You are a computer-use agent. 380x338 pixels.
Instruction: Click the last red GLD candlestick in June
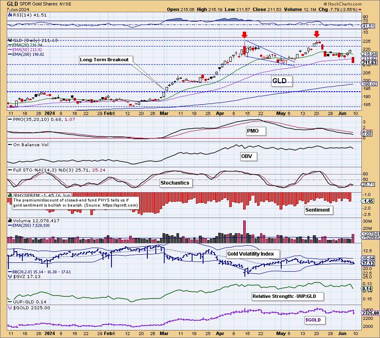353,60
